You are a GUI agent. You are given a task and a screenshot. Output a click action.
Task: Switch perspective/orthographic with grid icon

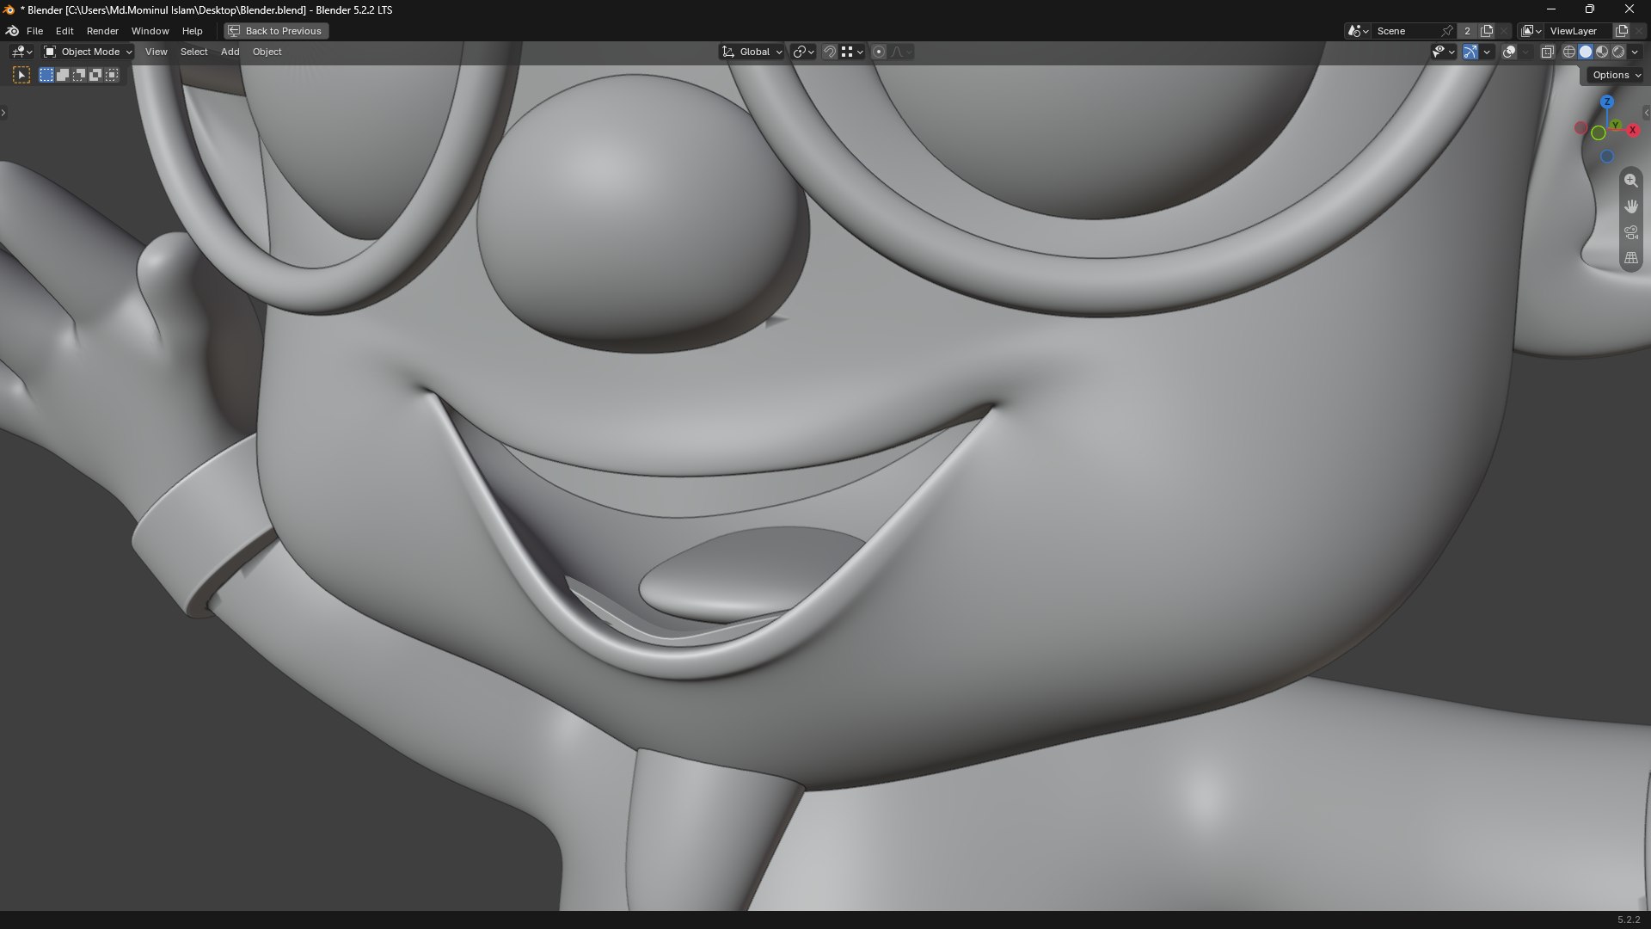tap(1630, 258)
